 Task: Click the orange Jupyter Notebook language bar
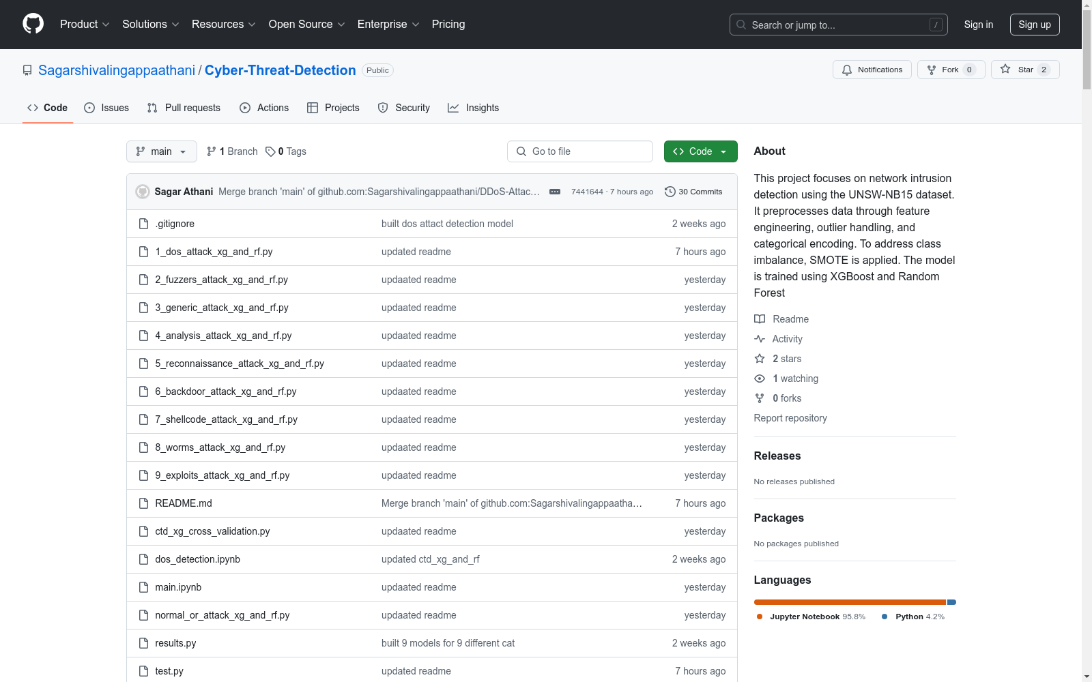850,602
